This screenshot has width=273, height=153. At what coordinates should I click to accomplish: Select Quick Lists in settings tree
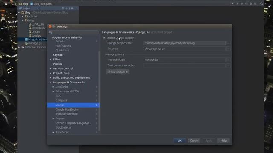point(62,50)
